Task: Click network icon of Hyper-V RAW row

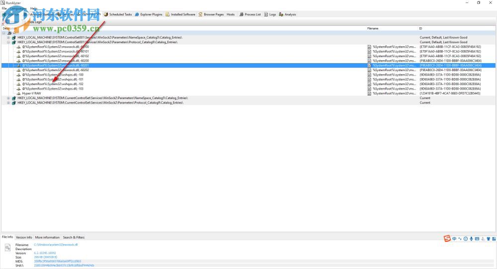Action: [19, 93]
